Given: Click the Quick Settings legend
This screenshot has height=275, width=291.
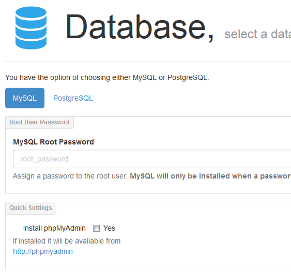Looking at the screenshot, I should (31, 208).
